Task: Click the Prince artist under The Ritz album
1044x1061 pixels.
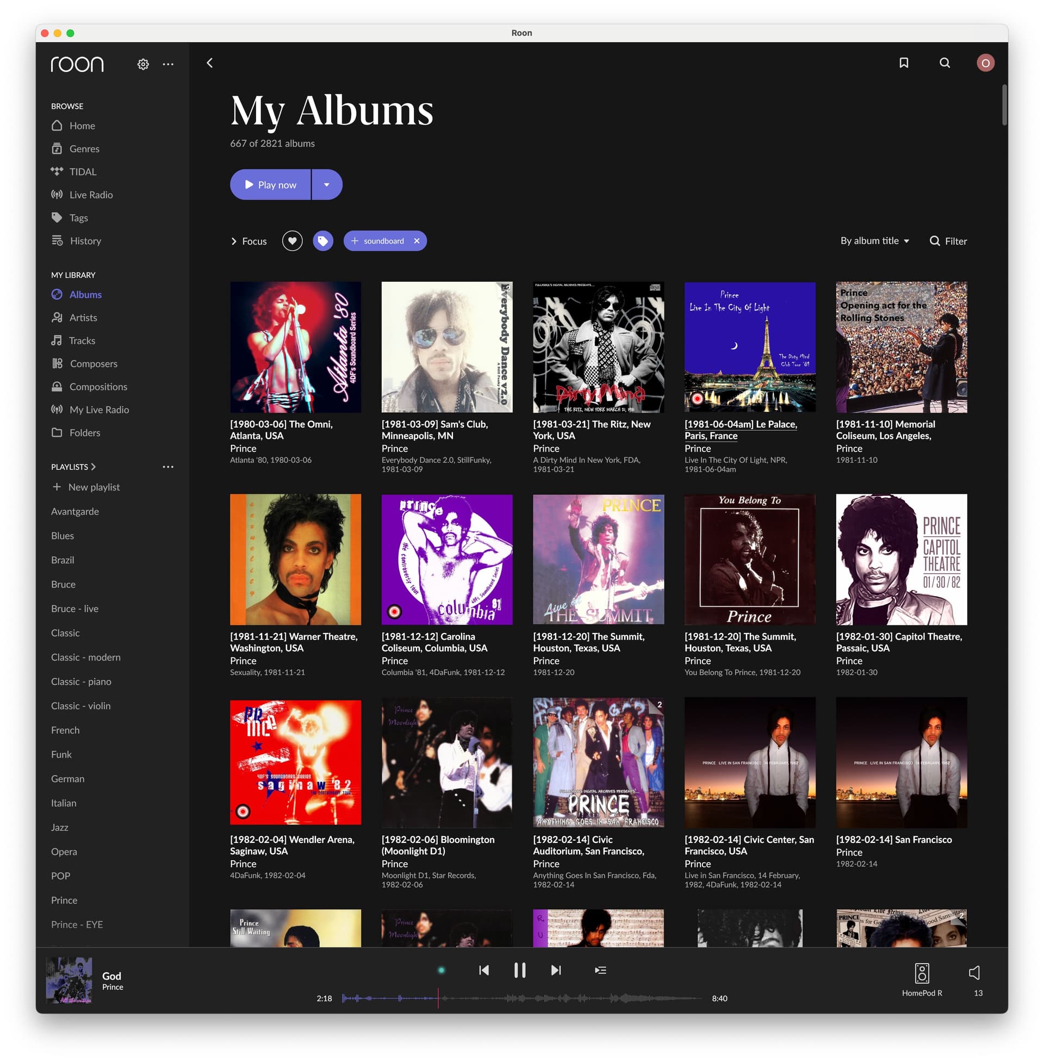Action: click(546, 449)
